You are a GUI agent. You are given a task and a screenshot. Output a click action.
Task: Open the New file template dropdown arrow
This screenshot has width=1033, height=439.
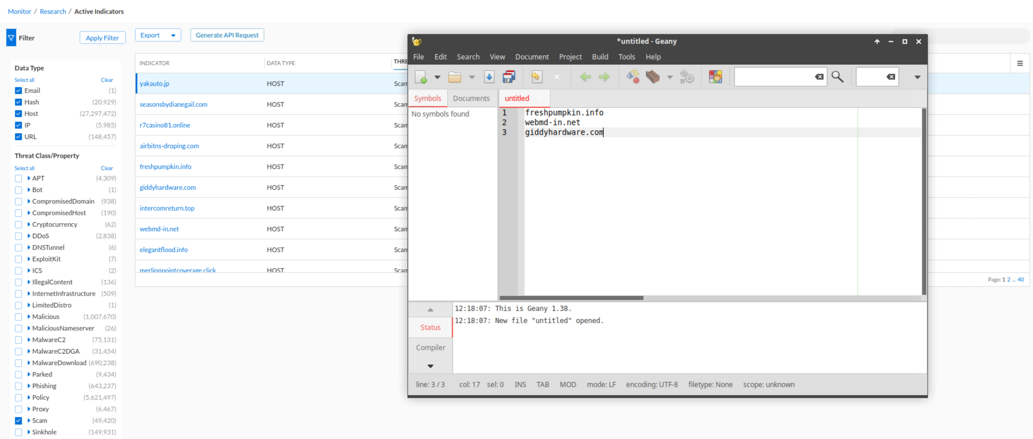pyautogui.click(x=437, y=77)
